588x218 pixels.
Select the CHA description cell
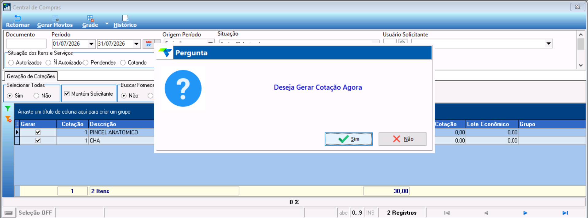[121, 141]
